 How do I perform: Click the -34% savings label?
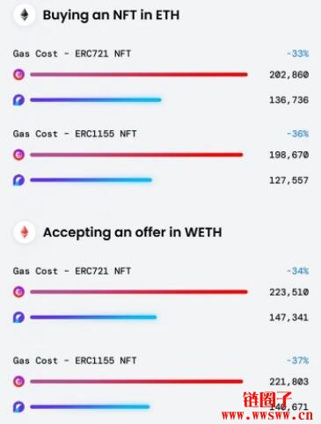(x=297, y=271)
